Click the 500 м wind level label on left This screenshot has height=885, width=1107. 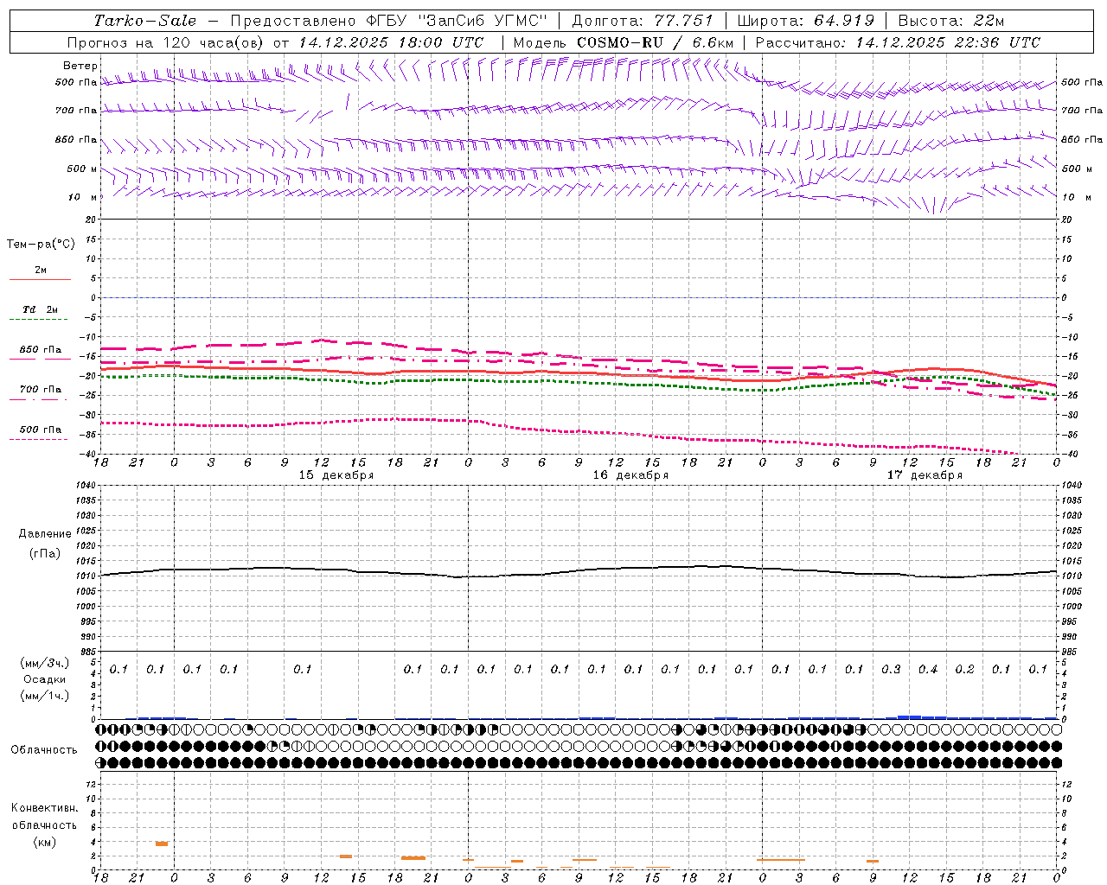82,169
